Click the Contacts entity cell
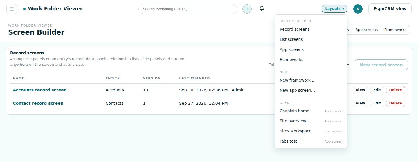 coord(114,103)
